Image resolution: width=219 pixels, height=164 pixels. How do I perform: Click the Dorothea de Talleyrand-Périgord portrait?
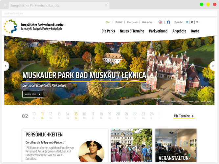coord(91,151)
